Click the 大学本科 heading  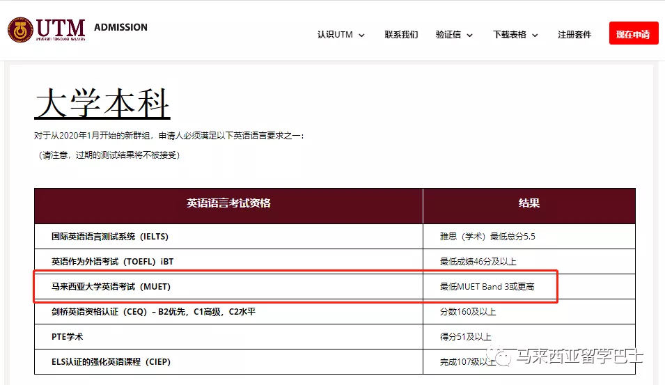102,104
